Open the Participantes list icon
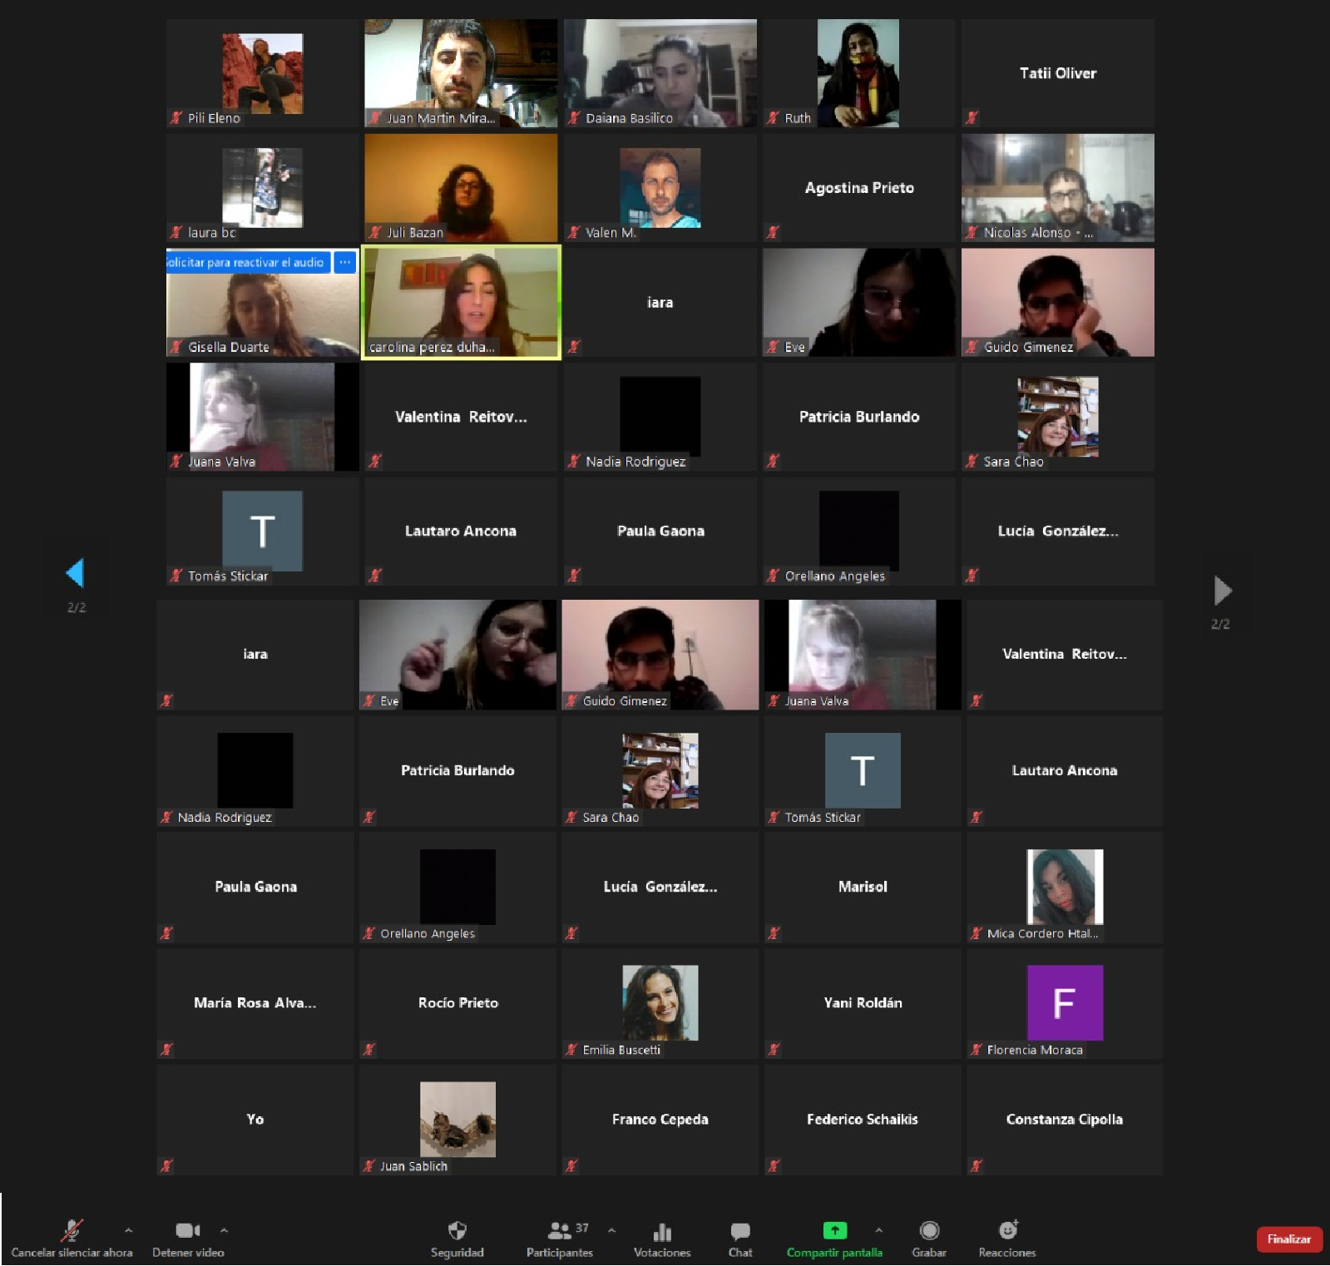The width and height of the screenshot is (1330, 1266). pos(559,1231)
